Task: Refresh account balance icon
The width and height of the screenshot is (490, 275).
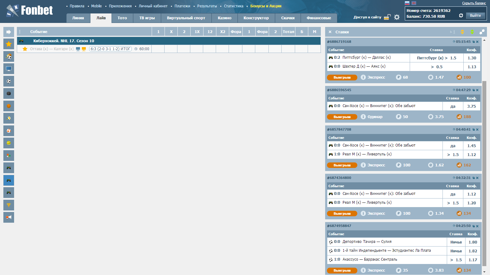Action: 461,16
